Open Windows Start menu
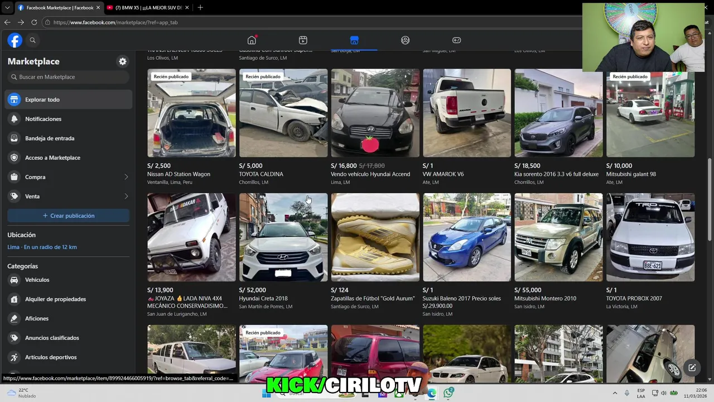Image resolution: width=714 pixels, height=402 pixels. [x=267, y=393]
